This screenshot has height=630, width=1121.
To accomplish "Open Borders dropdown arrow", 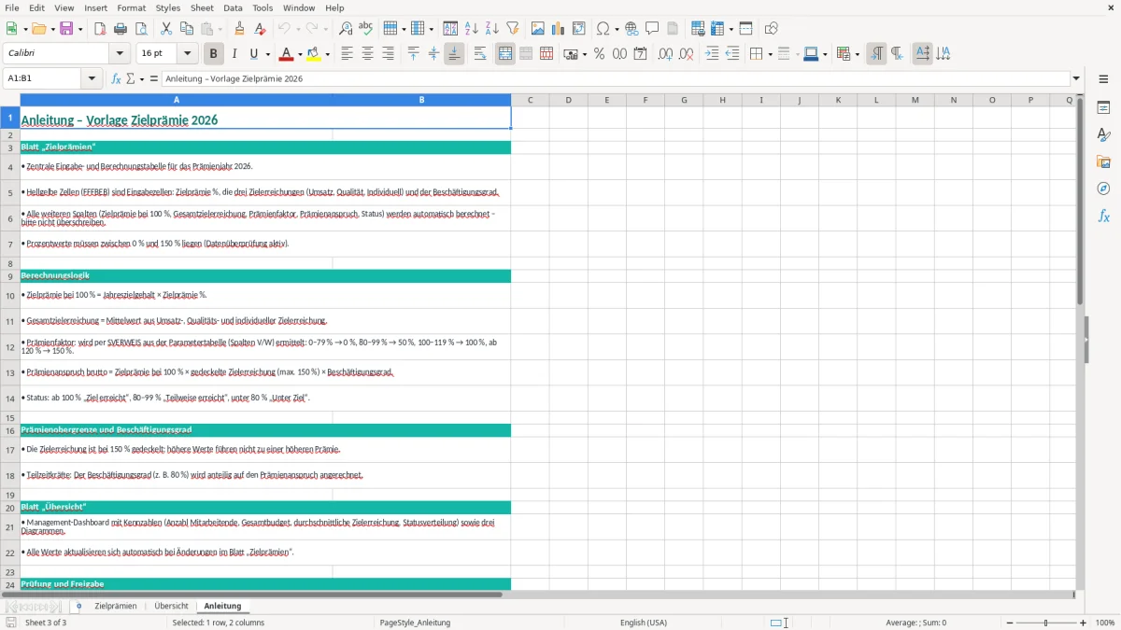I will [770, 54].
